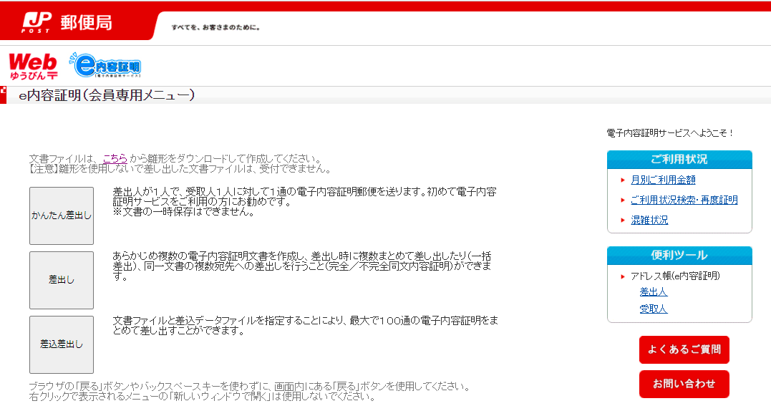Open the お問い合わせ contact page
Viewport: 771px width, 406px height.
pyautogui.click(x=684, y=384)
